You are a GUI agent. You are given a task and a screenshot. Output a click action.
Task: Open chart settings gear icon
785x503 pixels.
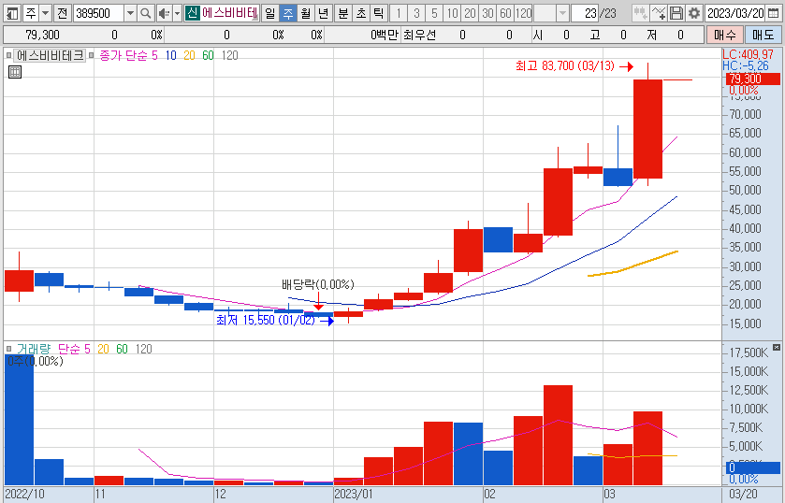coord(694,13)
